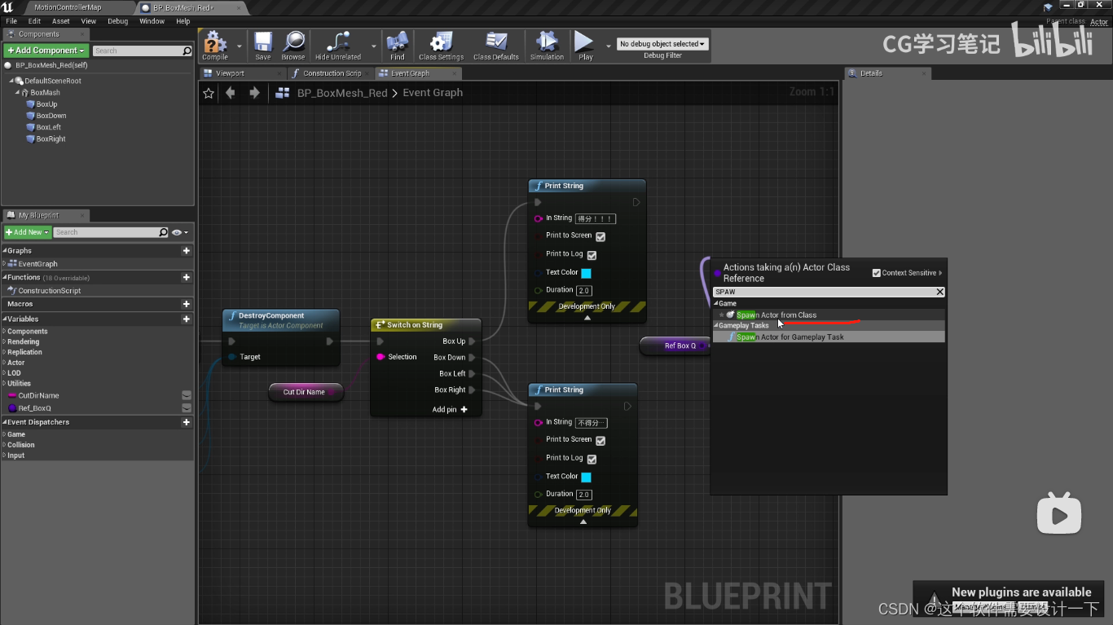Open debug object selector dropdown
The height and width of the screenshot is (625, 1113).
click(x=662, y=44)
